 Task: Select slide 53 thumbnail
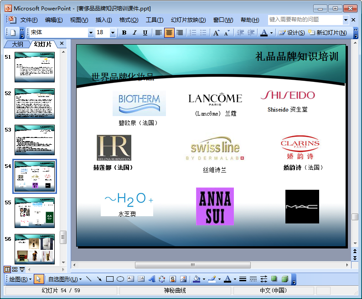tap(35, 140)
